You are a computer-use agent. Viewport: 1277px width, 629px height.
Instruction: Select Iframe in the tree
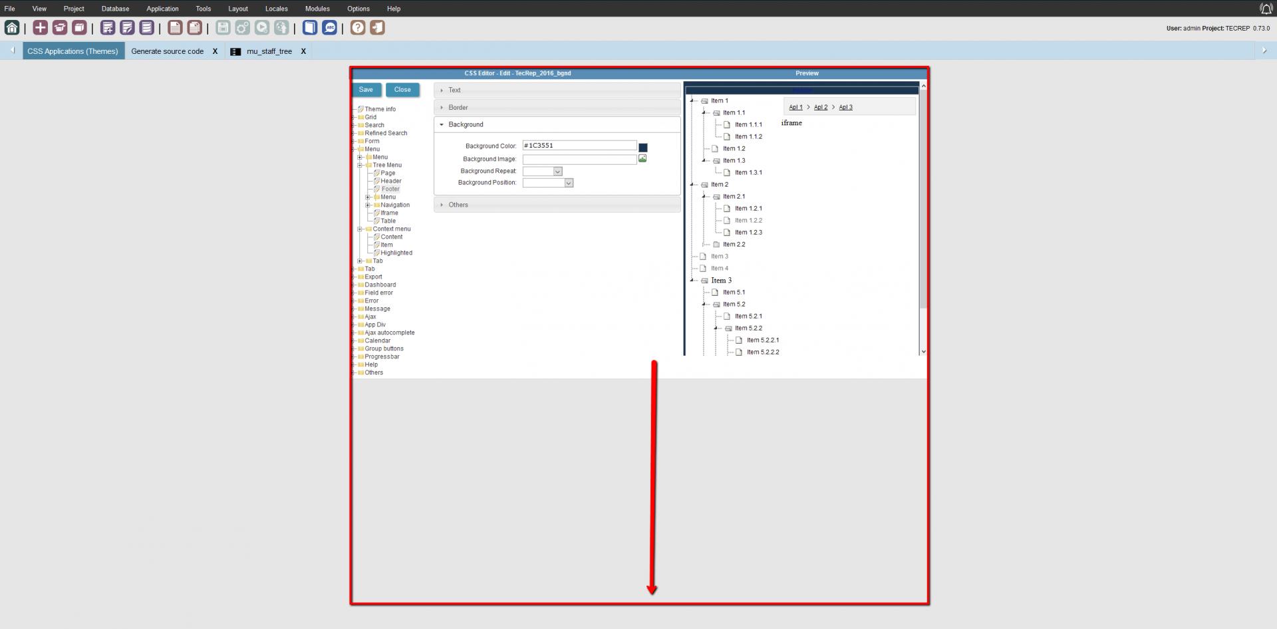tap(389, 213)
